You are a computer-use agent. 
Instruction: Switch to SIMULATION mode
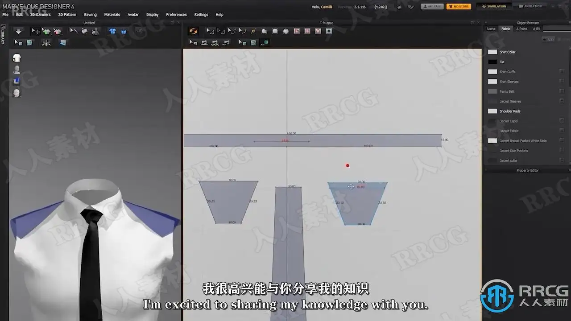[x=494, y=6]
